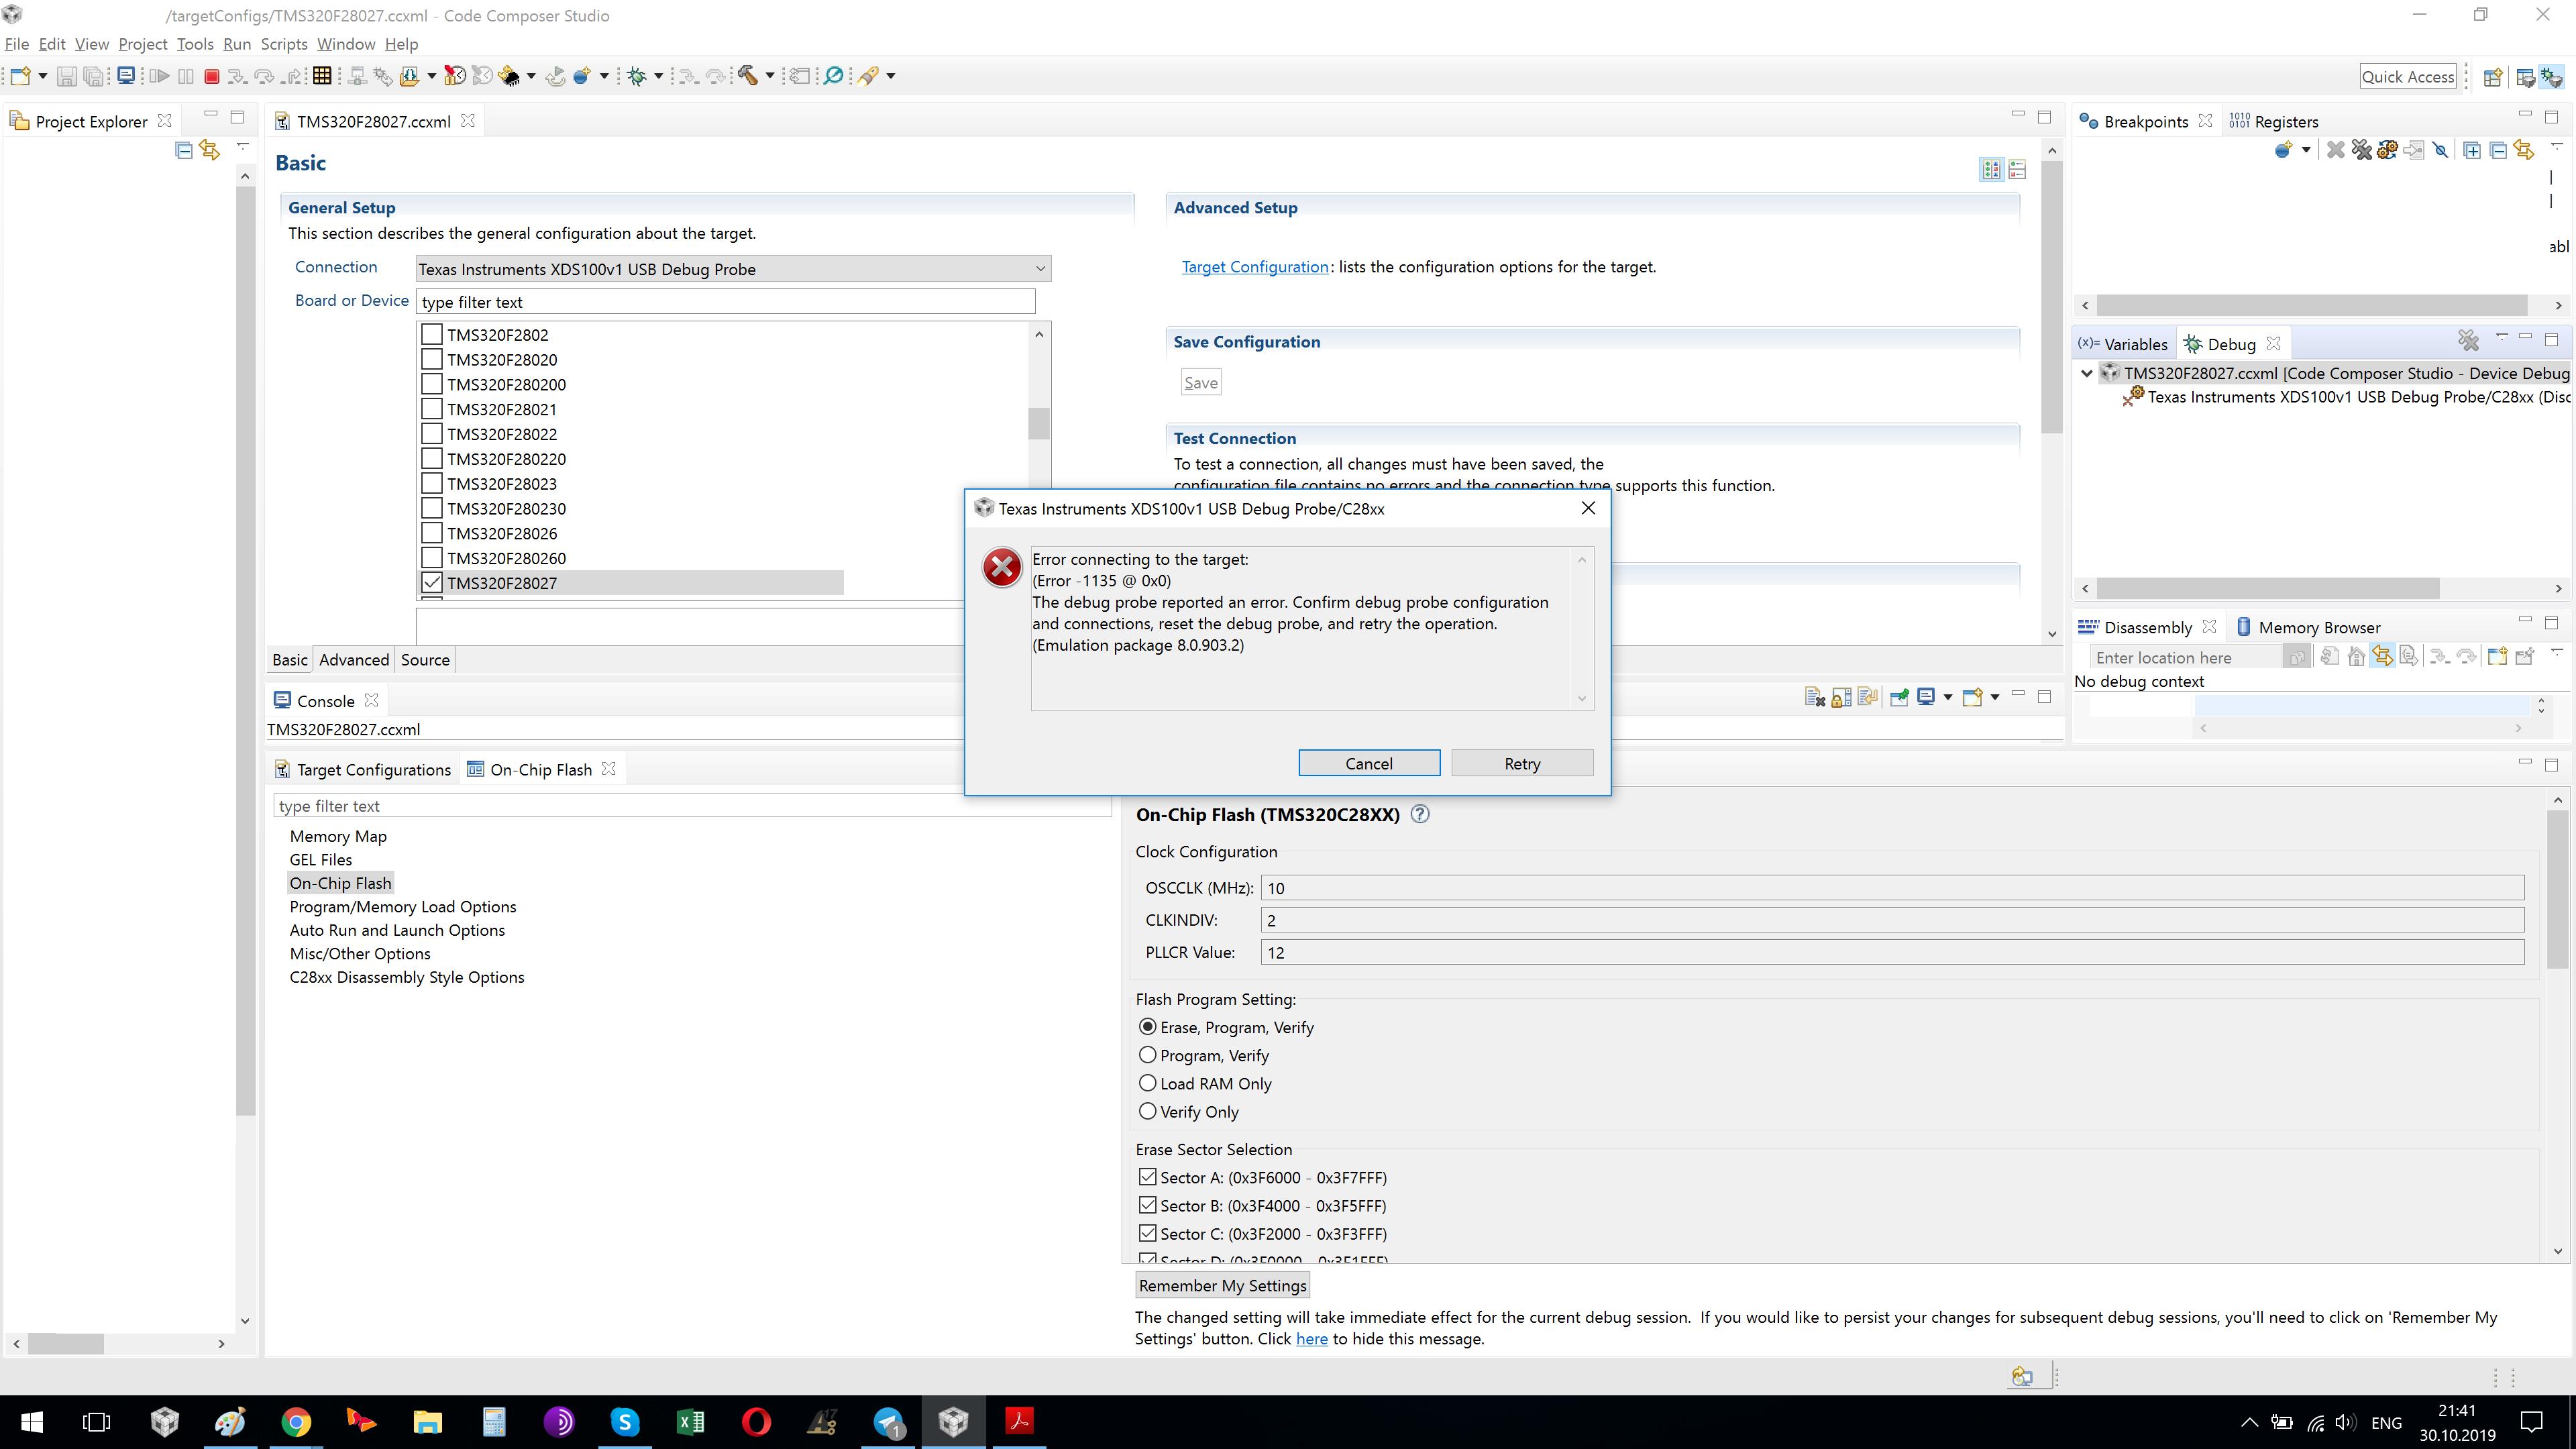Click Home icon in Disassembly view
Viewport: 2576px width, 1449px height.
2356,657
